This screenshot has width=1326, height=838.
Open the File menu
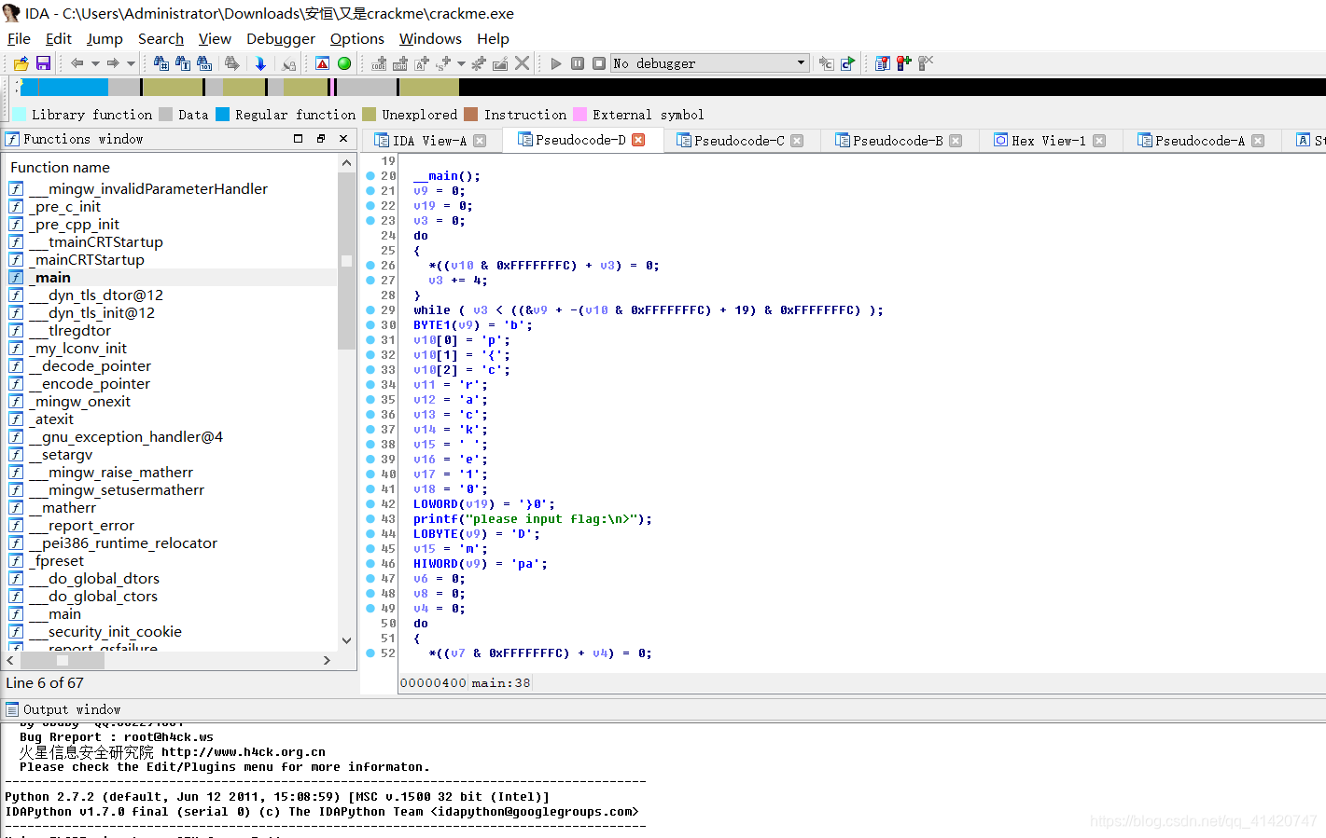click(19, 38)
